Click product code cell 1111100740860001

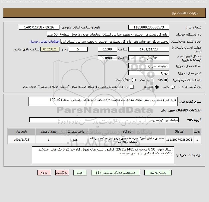click(179, 140)
